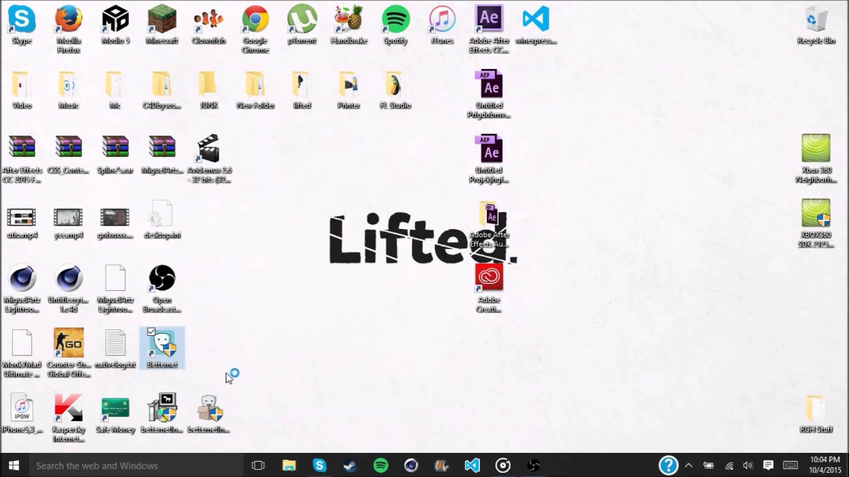Open the Safe Money shortcut
Viewport: 849px width, 477px height.
[x=115, y=414]
